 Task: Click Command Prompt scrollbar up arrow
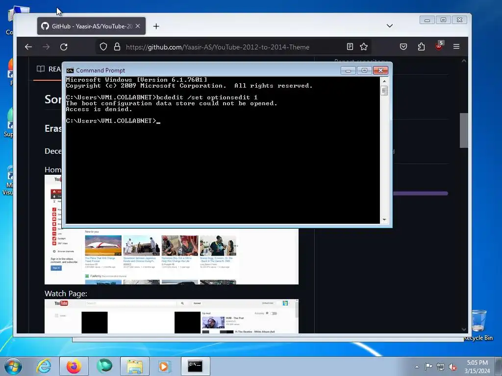pyautogui.click(x=384, y=81)
